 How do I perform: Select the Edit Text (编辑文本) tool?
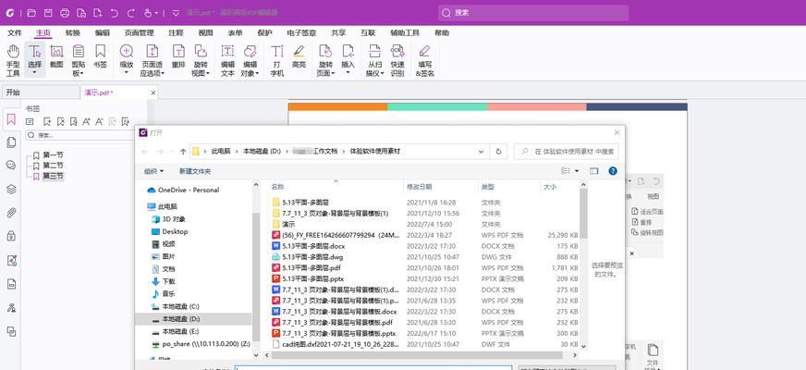point(227,60)
